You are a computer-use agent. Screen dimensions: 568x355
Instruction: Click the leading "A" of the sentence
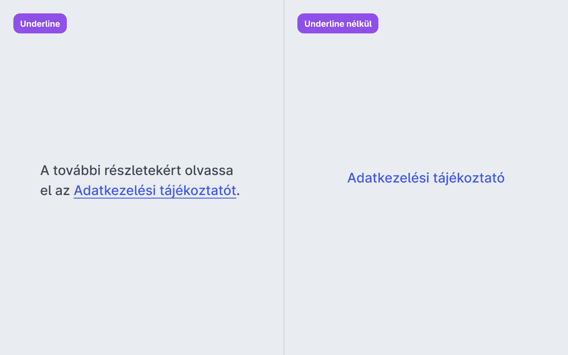(x=45, y=170)
